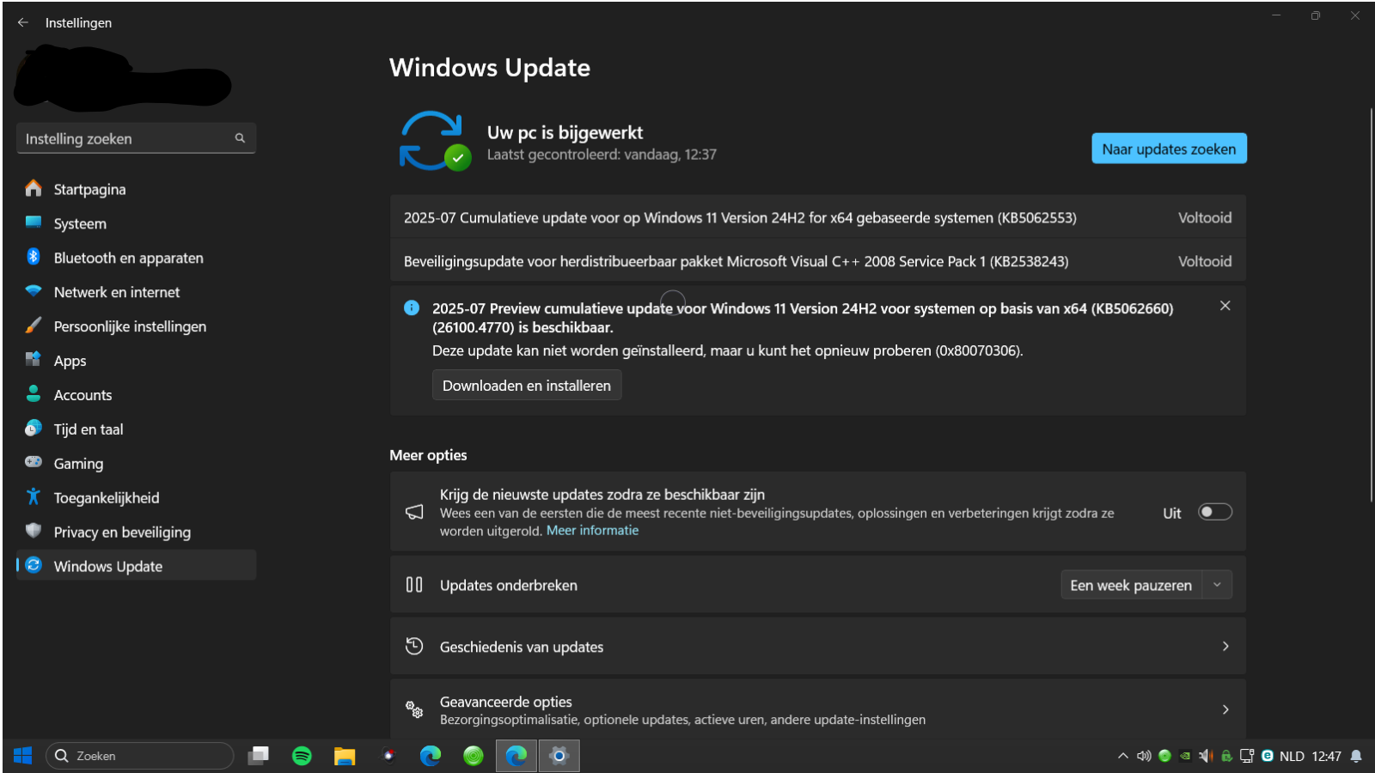Click the 'Instelling zoeken' search field

pyautogui.click(x=136, y=138)
